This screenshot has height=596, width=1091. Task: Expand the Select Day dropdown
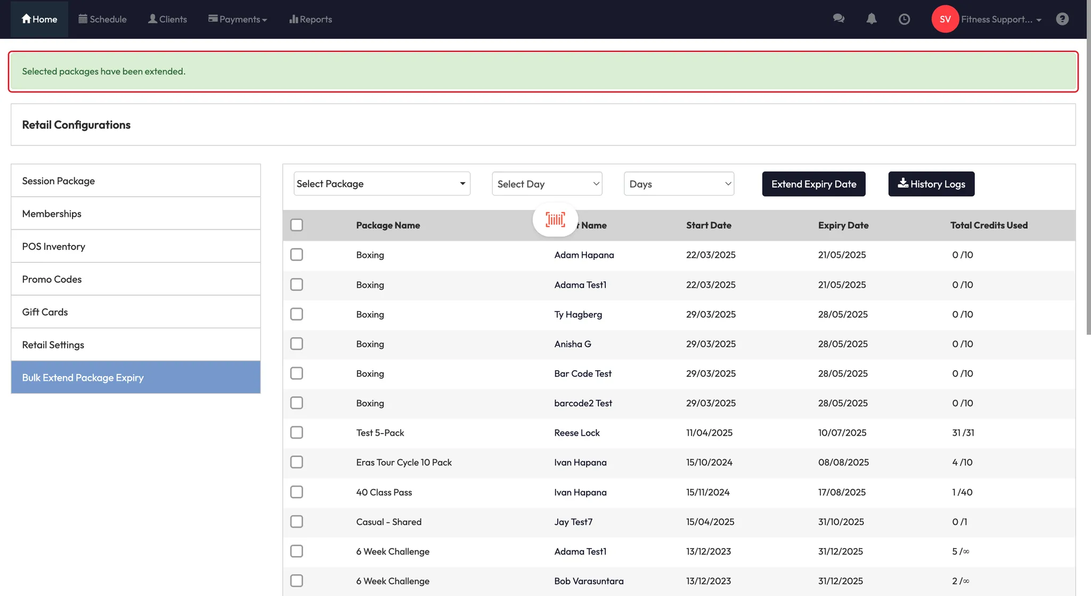pyautogui.click(x=547, y=184)
